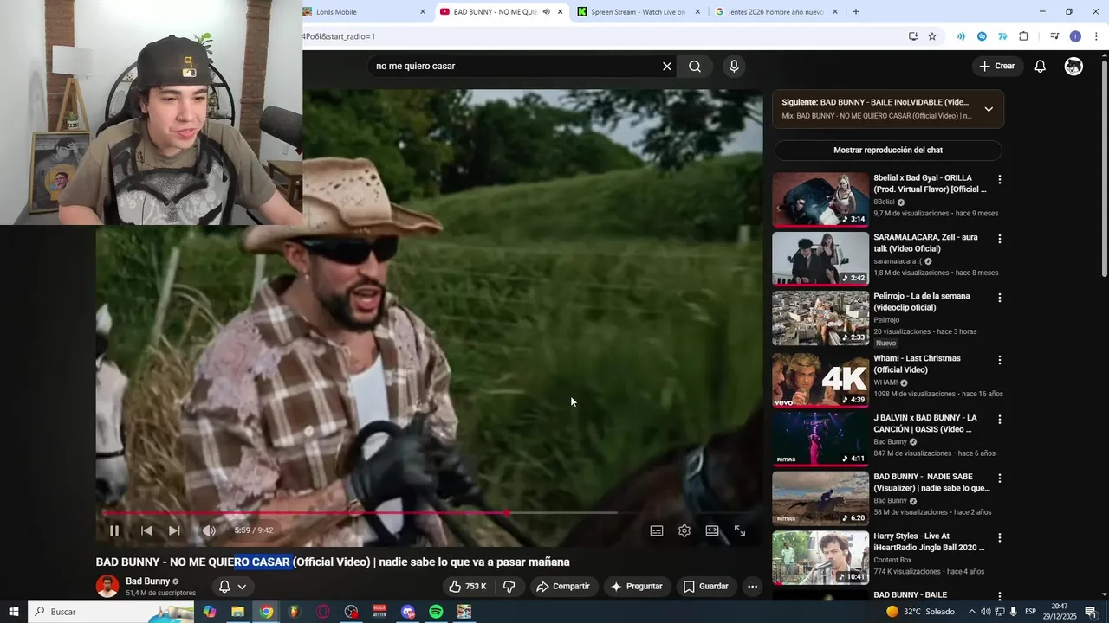
Task: Open options for Pelirrojo La de la semana
Action: 1000,298
